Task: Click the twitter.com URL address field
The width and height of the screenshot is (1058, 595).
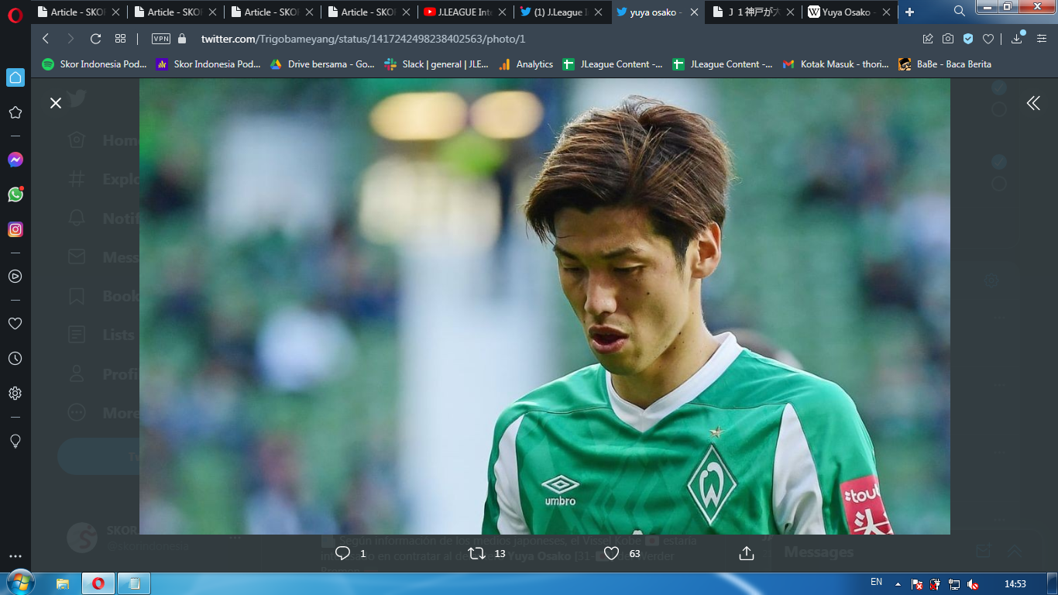Action: (363, 39)
